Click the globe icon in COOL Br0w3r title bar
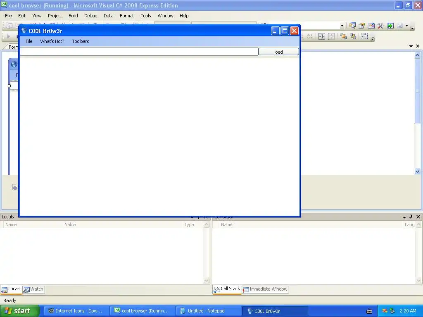 click(24, 31)
